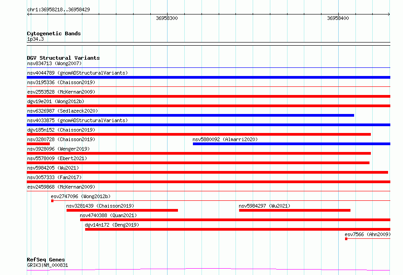
Task: Select the dgv19e201 (Wong2012b) label
Action: tap(56, 101)
